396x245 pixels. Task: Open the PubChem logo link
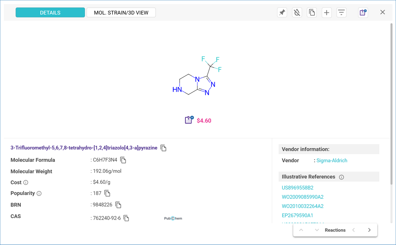coord(173,218)
